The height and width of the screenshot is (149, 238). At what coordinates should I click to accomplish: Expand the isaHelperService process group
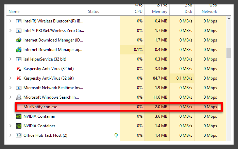click(10, 59)
